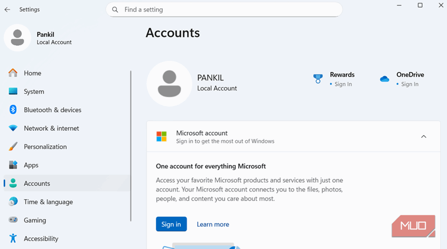Go to Time & language settings
The height and width of the screenshot is (249, 447).
[x=48, y=202]
